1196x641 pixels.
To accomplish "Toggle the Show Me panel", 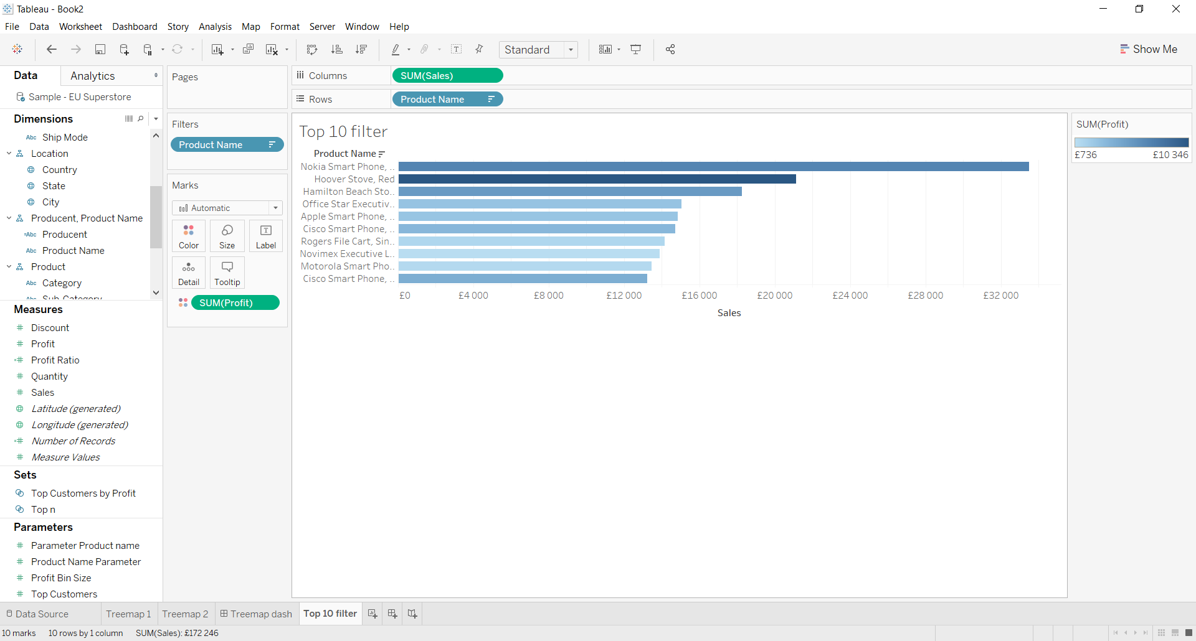I will click(x=1149, y=49).
